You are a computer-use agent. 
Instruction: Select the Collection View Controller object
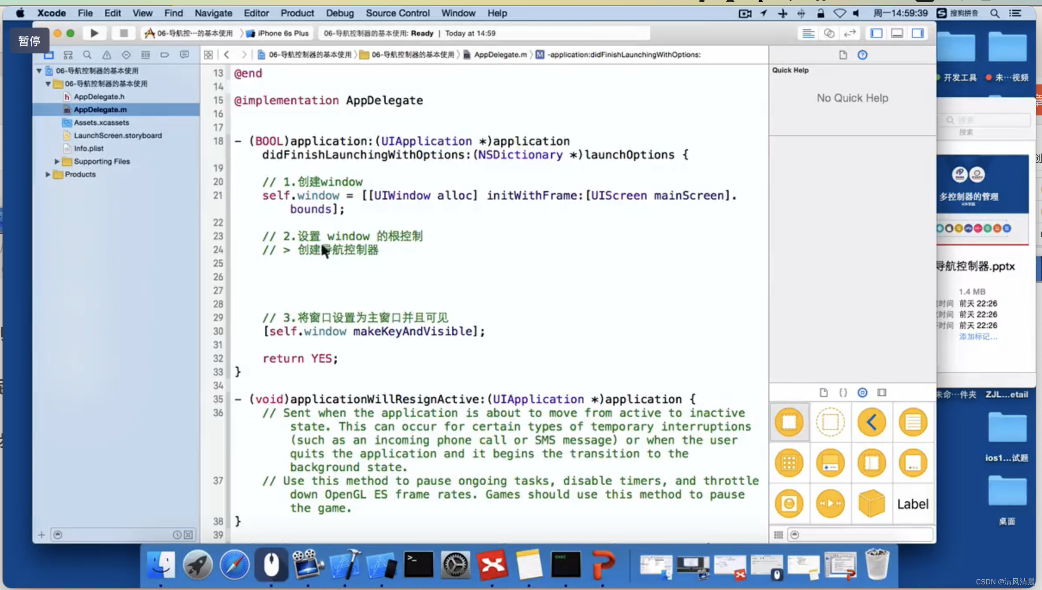tap(789, 463)
